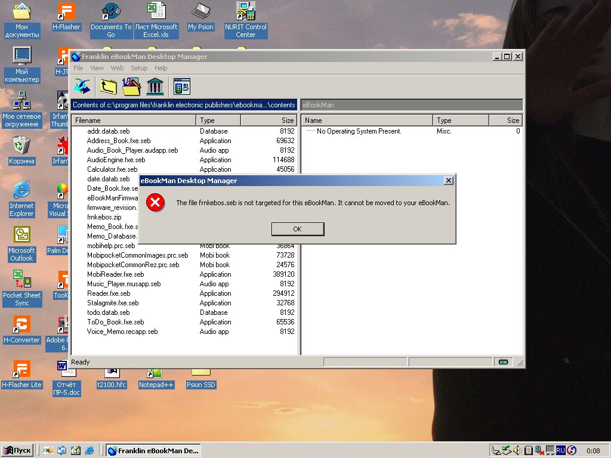Click OK in the eBookMan error dialog
The height and width of the screenshot is (458, 611).
(297, 229)
